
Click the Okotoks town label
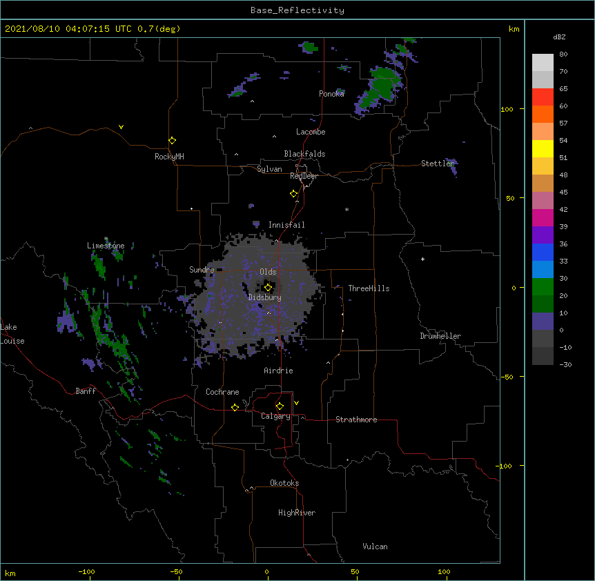click(x=284, y=483)
